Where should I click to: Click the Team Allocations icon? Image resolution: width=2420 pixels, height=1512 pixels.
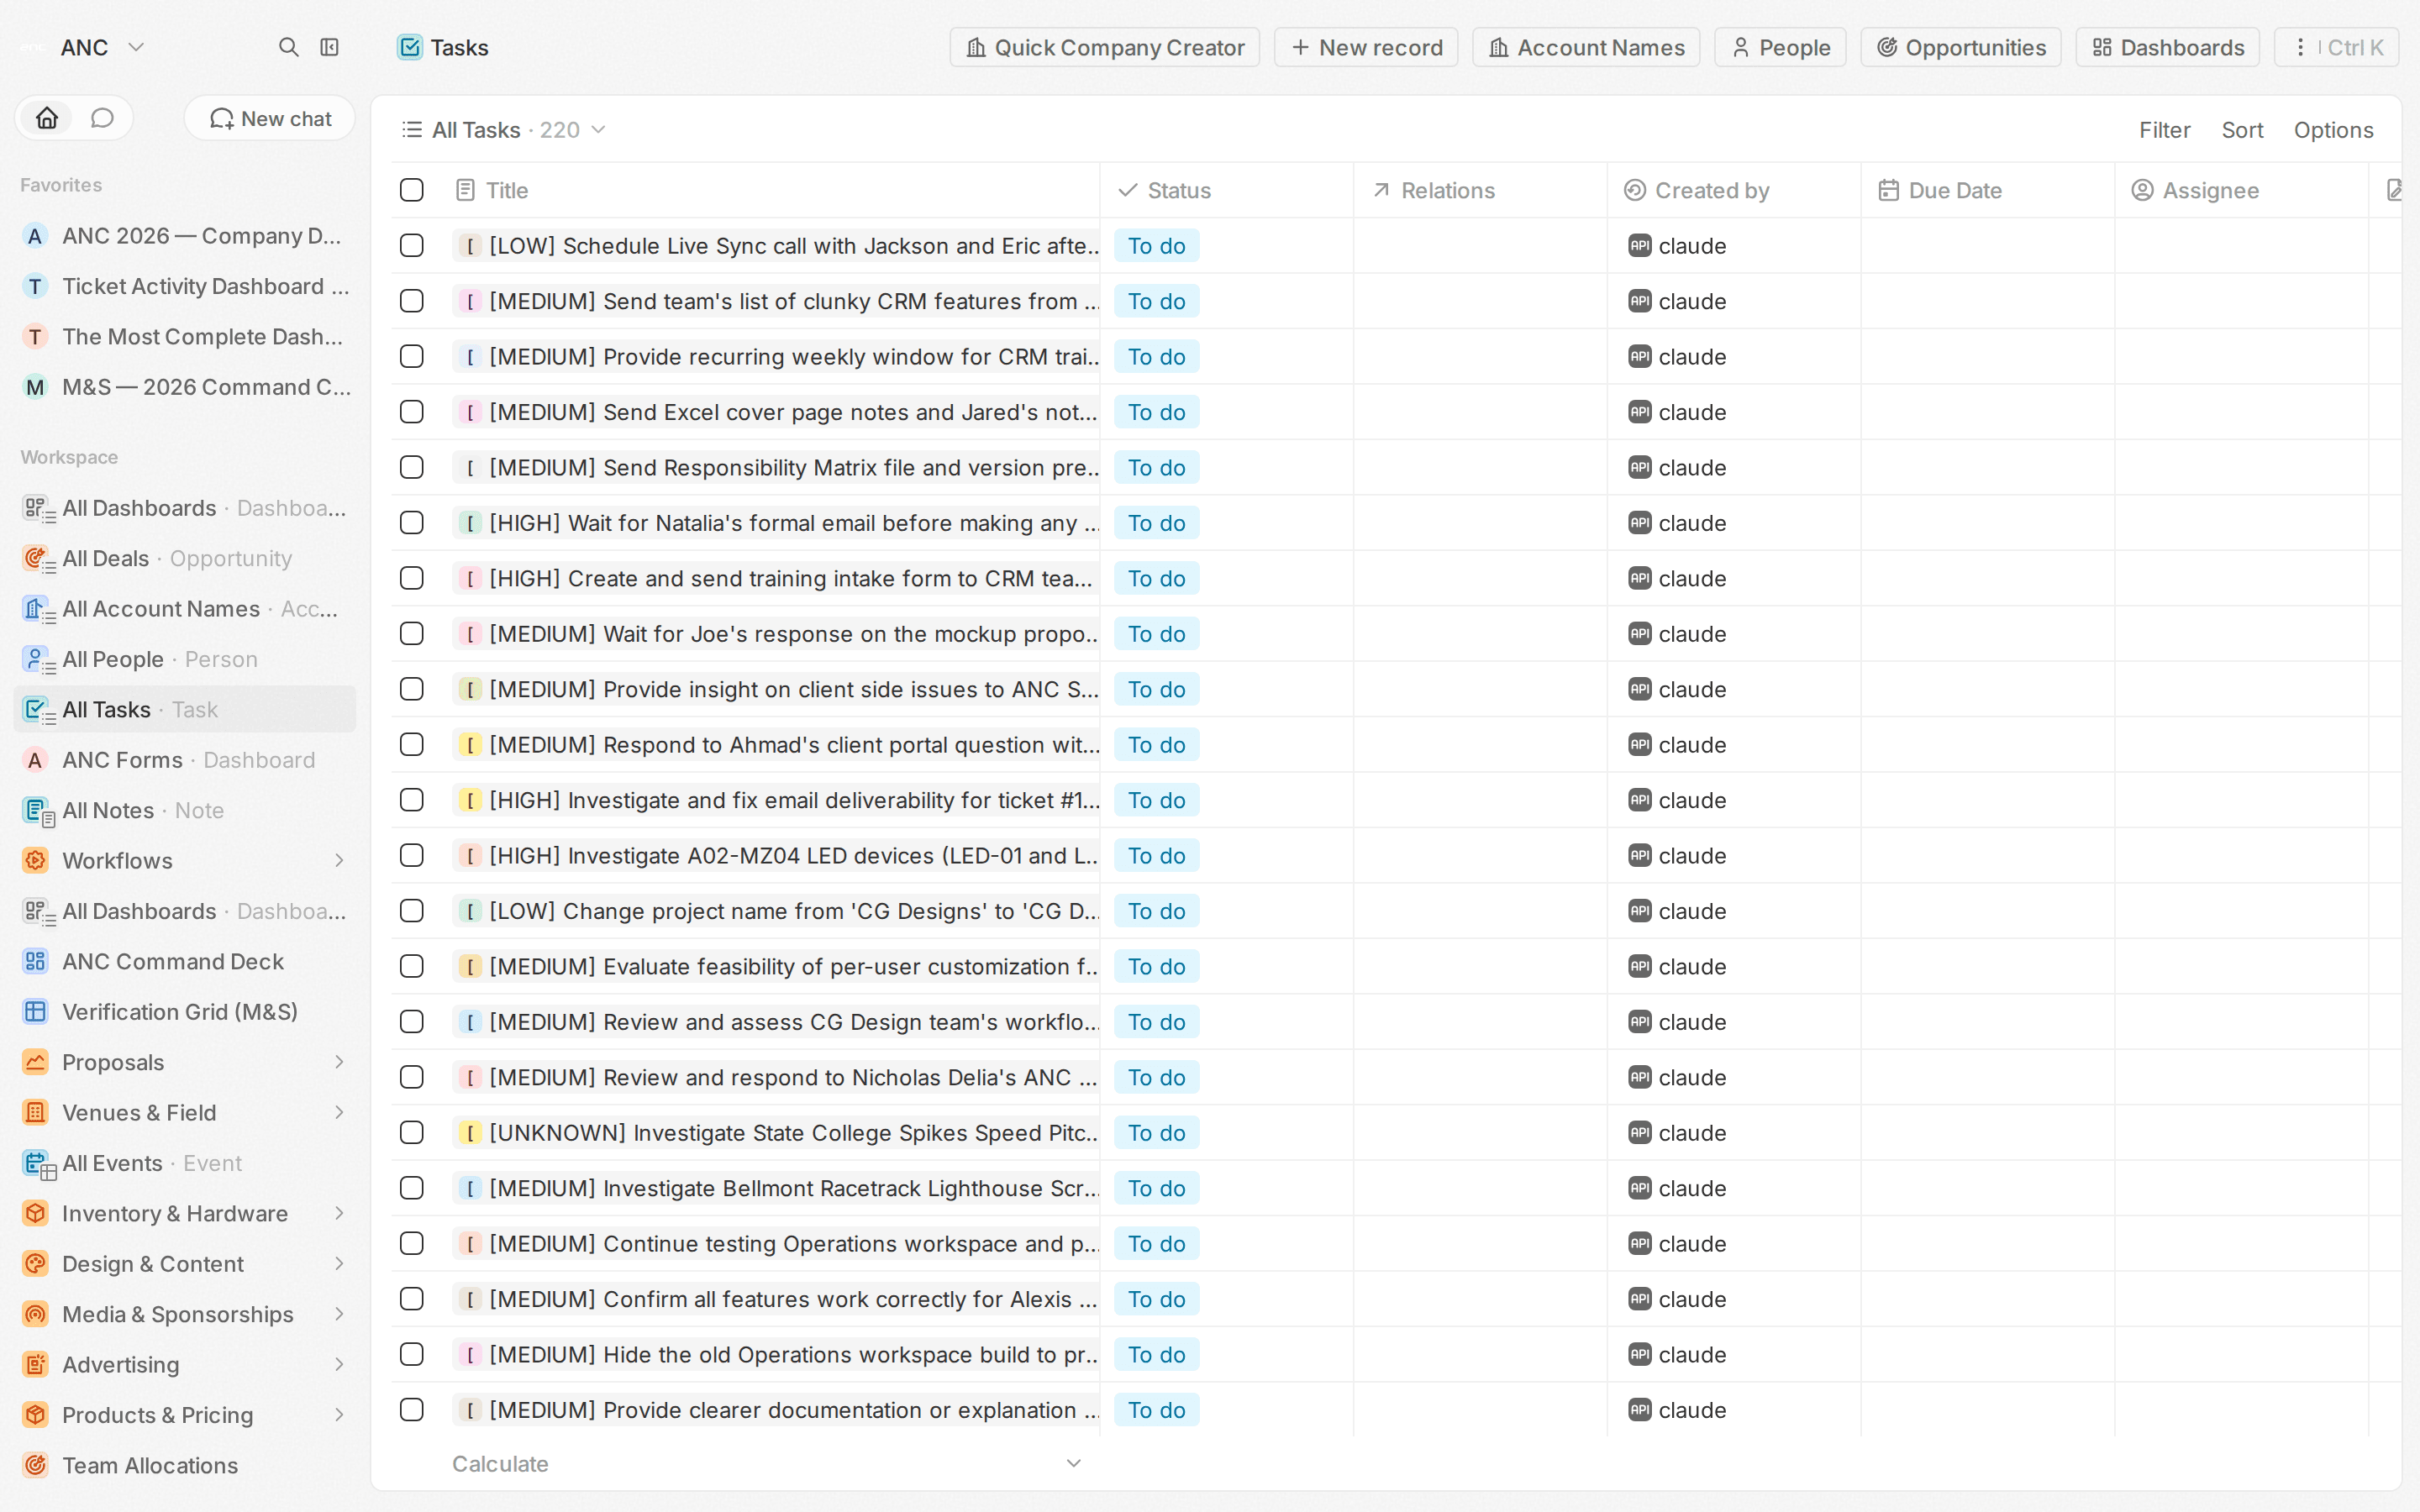coord(35,1466)
